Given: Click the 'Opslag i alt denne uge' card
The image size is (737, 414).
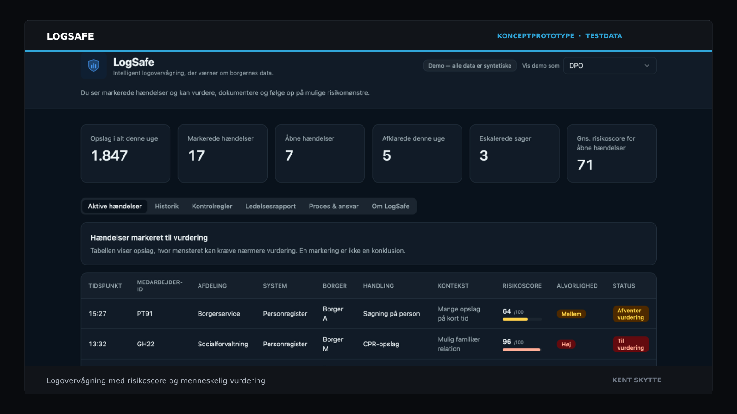Looking at the screenshot, I should (x=125, y=153).
